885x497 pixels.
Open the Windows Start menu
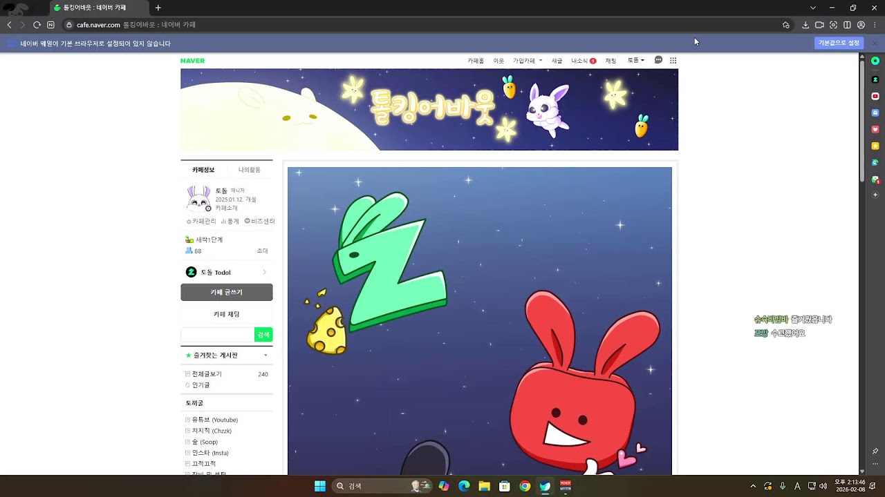(320, 486)
